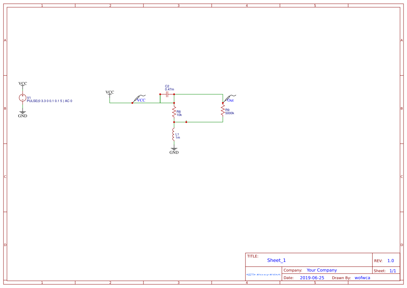Select the REV value 1.0
Viewport: 407px width, 288px height.
click(390, 260)
